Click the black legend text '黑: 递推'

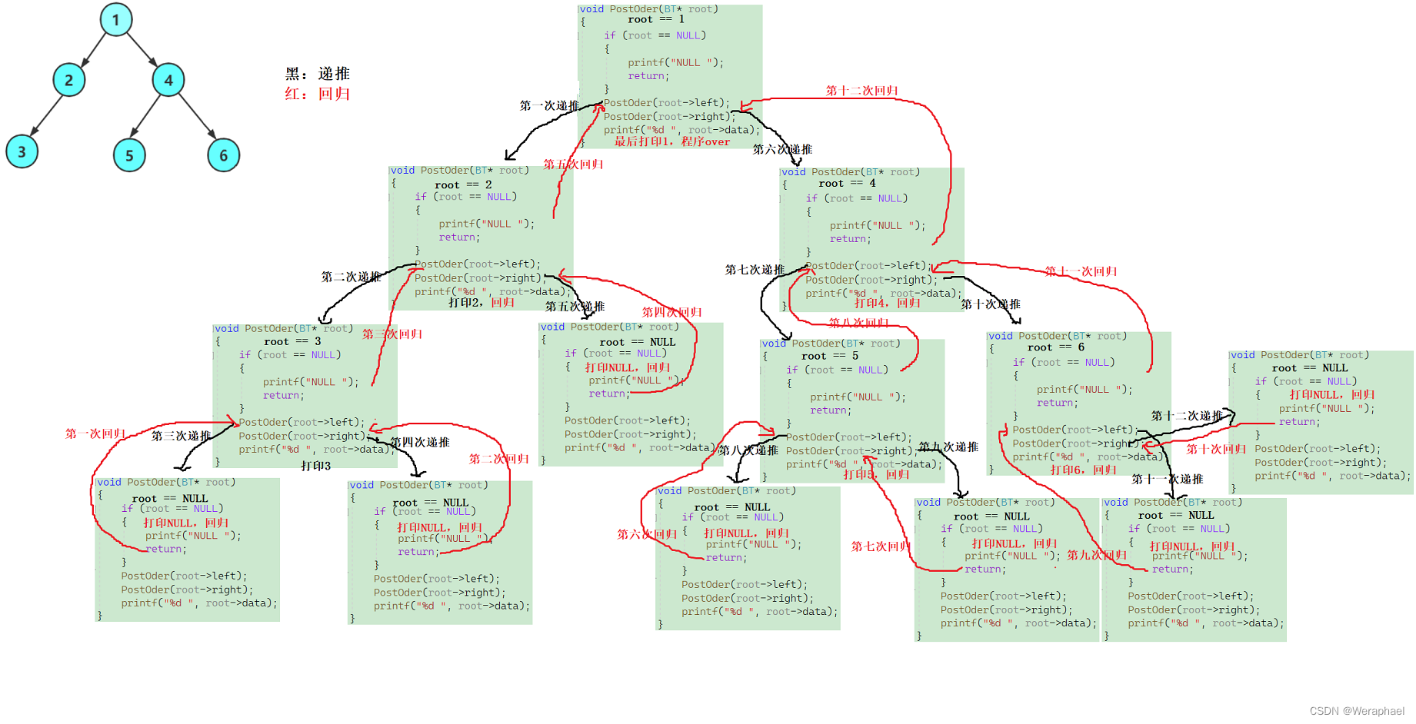coord(318,74)
